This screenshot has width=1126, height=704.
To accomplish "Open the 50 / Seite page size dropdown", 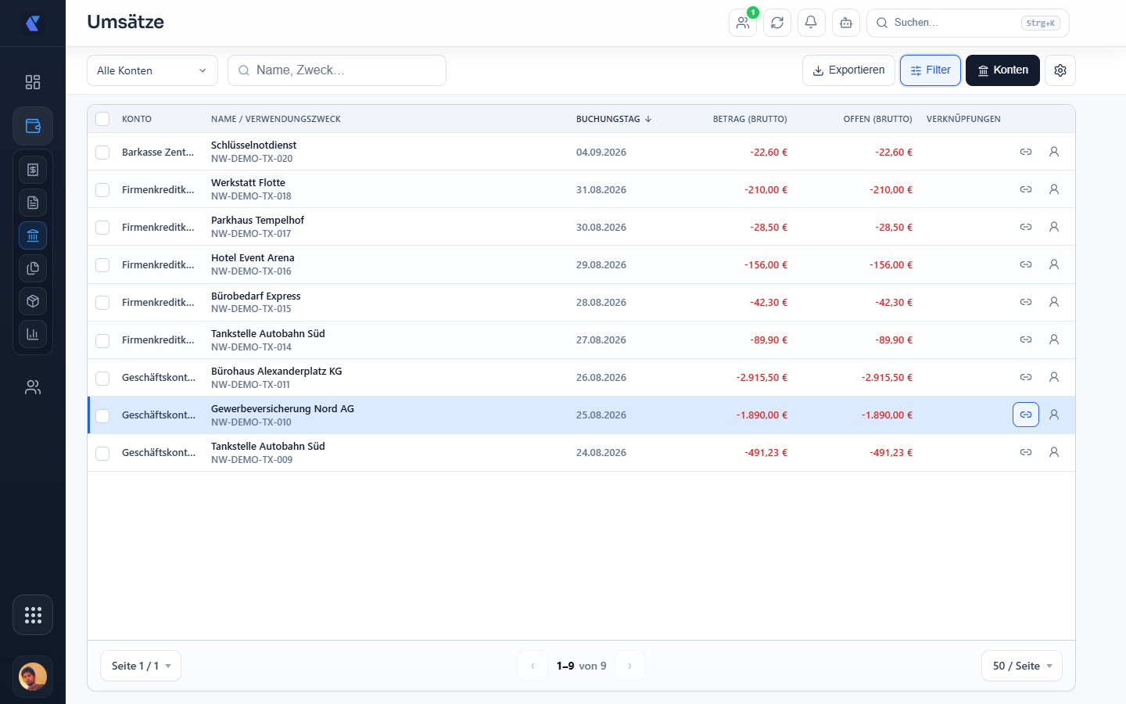I will tap(1022, 666).
